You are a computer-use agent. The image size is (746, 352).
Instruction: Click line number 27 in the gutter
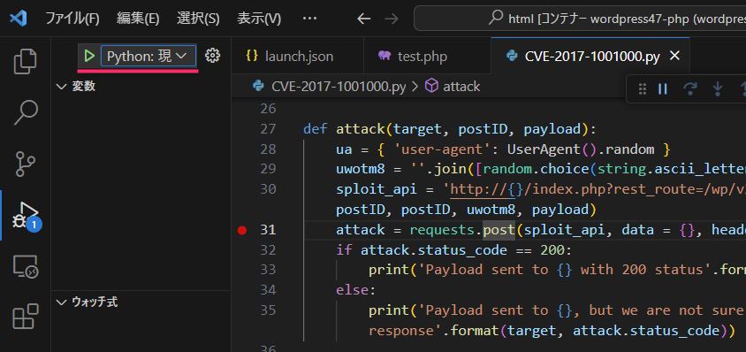click(x=268, y=129)
